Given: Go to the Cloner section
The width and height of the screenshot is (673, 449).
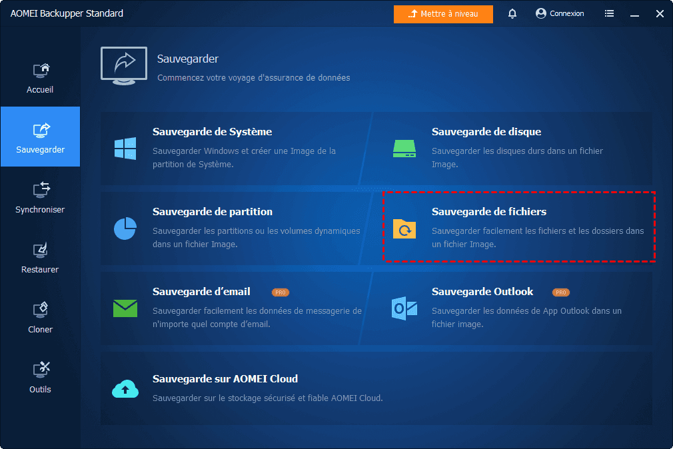Looking at the screenshot, I should [40, 318].
